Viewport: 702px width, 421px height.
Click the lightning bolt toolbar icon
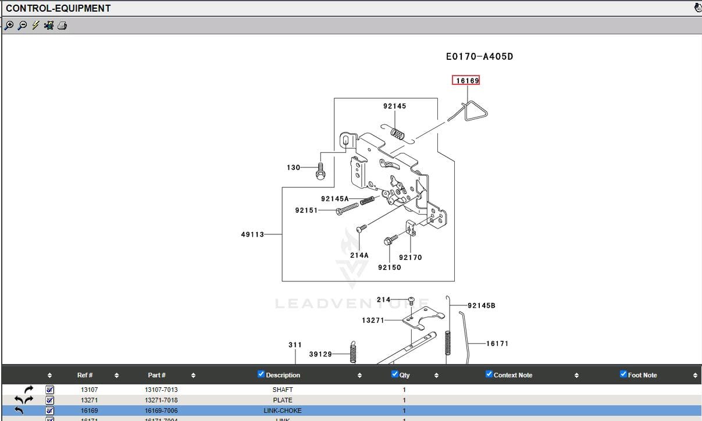tap(35, 26)
